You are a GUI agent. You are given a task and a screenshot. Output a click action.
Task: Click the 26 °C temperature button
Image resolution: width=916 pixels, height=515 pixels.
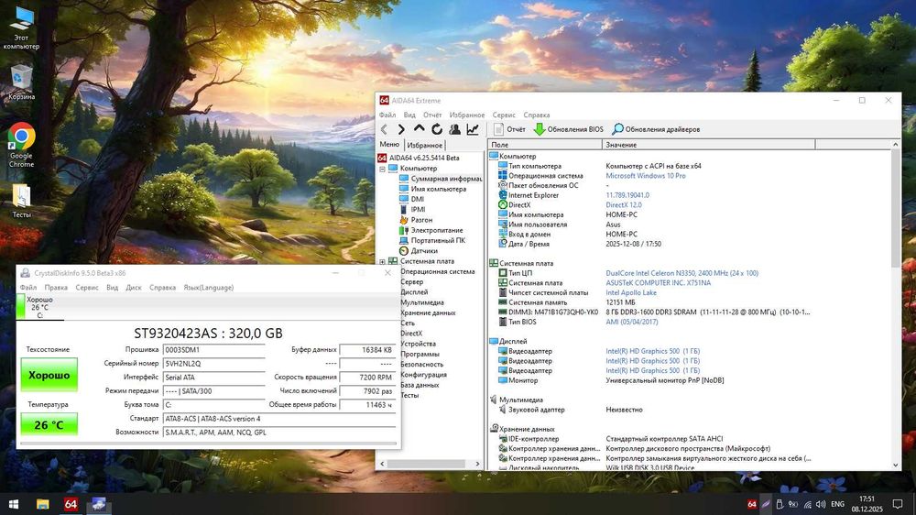[49, 424]
